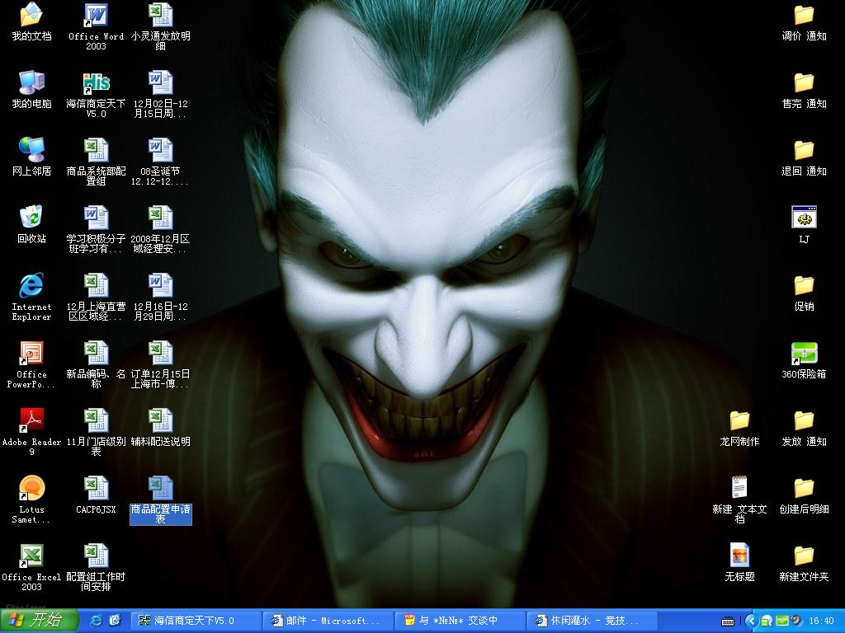Select the 我的电脑 My Computer icon

(31, 83)
